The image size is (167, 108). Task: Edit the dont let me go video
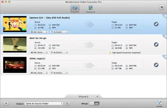156,44
